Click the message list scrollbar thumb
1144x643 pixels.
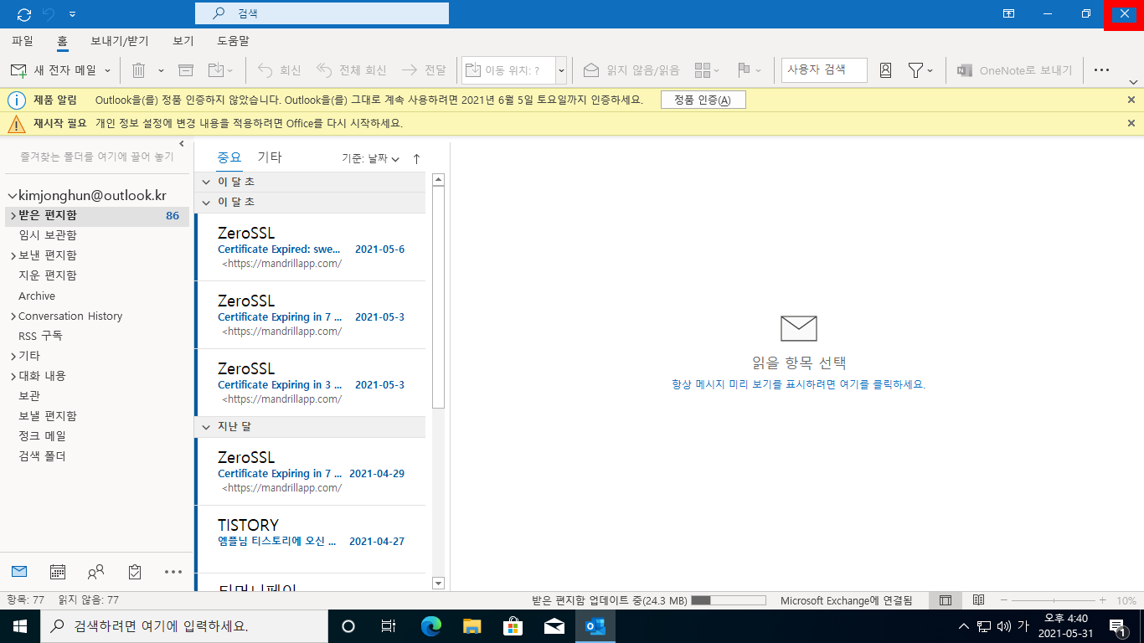(438, 299)
